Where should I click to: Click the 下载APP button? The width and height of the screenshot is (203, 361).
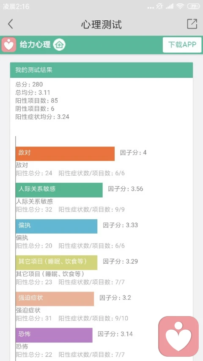click(x=182, y=45)
